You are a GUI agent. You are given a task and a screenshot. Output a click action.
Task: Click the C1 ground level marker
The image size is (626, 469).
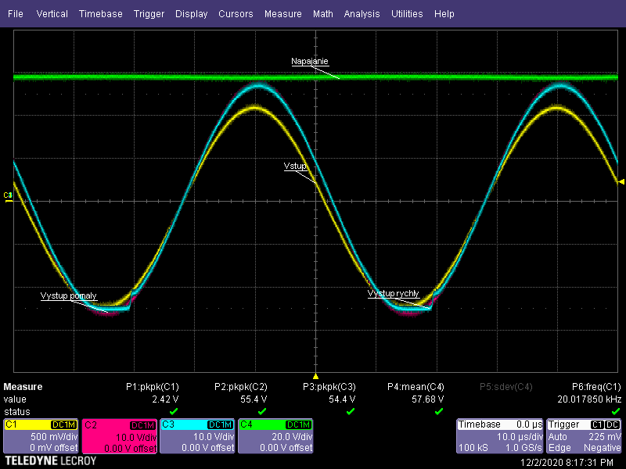[8, 196]
